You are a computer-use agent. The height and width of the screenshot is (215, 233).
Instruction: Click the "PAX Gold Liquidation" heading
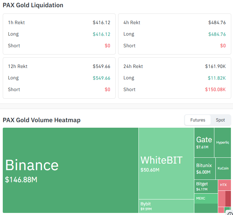click(x=33, y=5)
